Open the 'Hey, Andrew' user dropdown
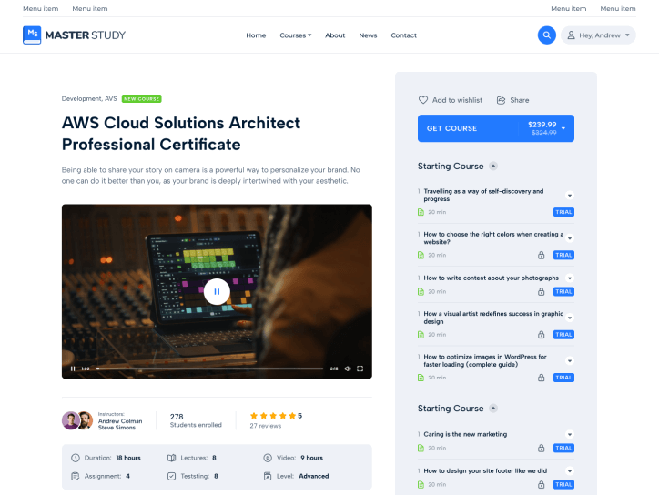Screen dimensions: 659x495 (x=598, y=35)
